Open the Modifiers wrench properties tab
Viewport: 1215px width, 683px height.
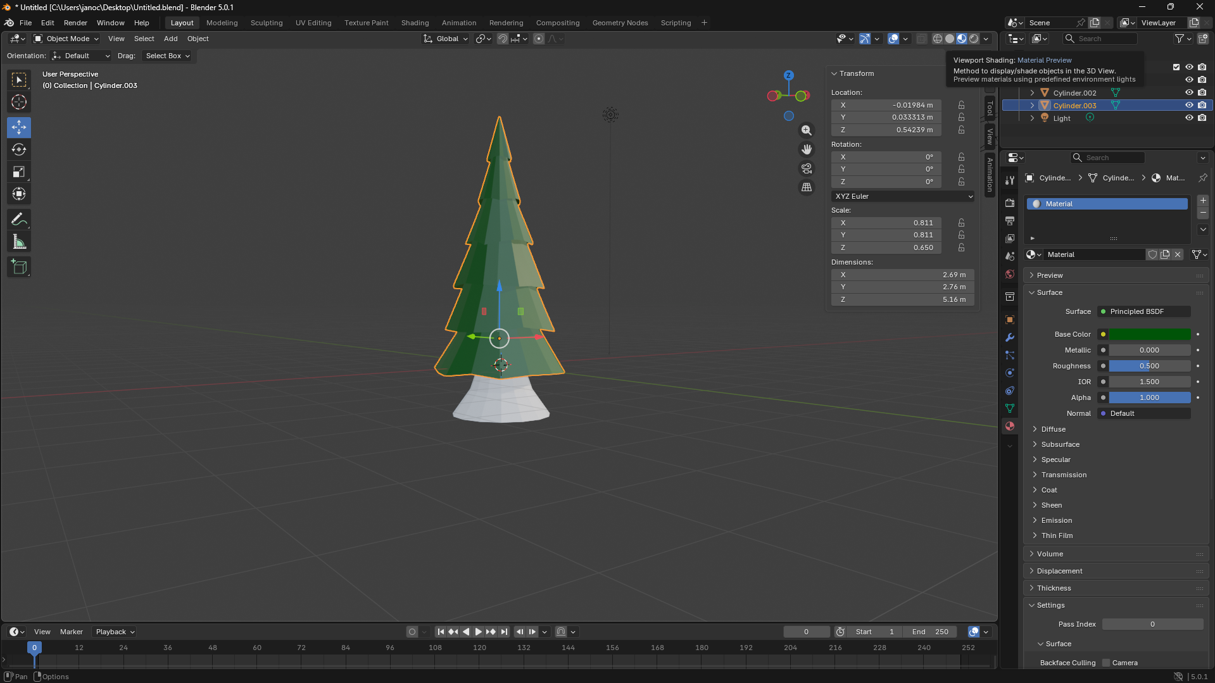click(x=1010, y=337)
